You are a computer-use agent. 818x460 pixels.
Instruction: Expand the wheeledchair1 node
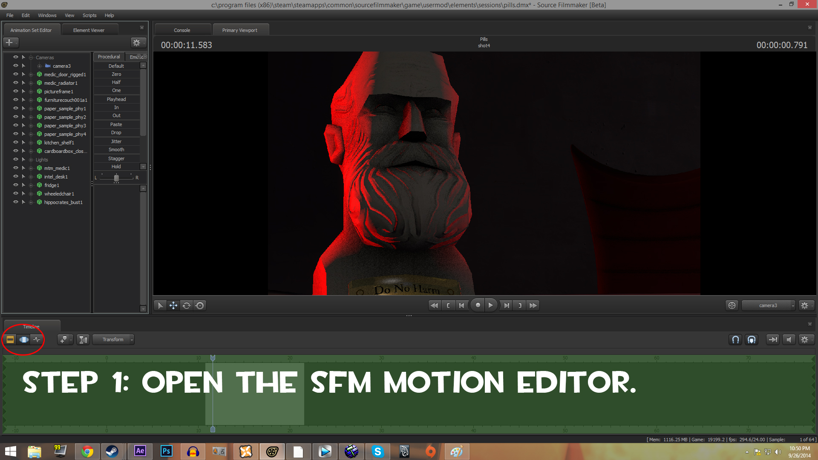(x=31, y=194)
